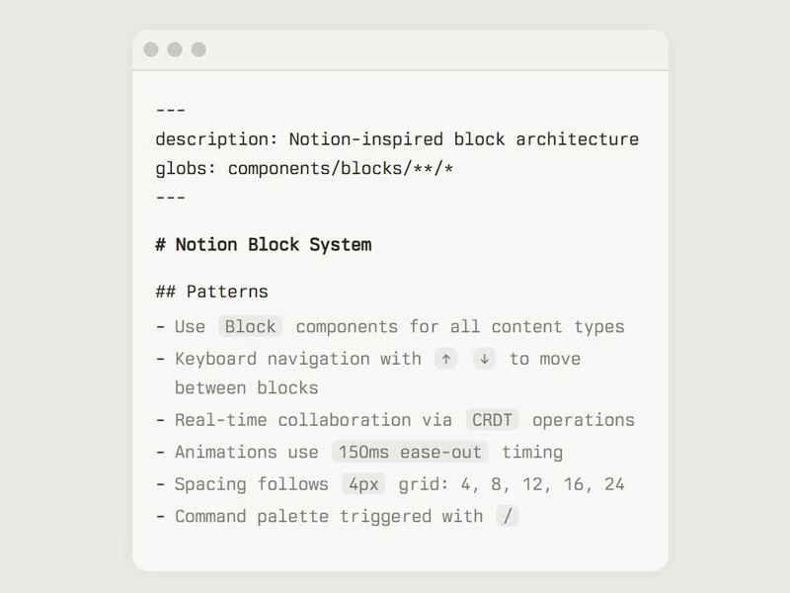Click the down arrow key badge
The image size is (790, 593).
coord(484,359)
